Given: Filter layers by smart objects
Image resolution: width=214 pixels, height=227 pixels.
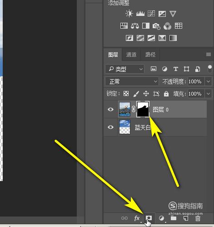Looking at the screenshot, I should pyautogui.click(x=198, y=69).
